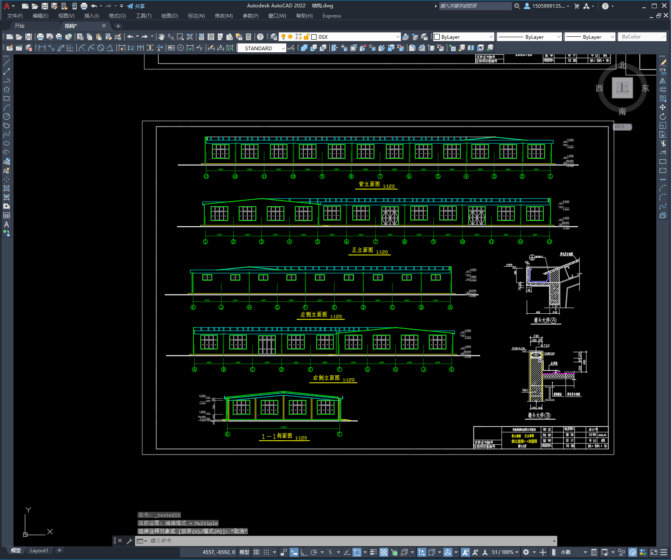Toggle grid display in status bar
671x560 pixels.
click(256, 552)
